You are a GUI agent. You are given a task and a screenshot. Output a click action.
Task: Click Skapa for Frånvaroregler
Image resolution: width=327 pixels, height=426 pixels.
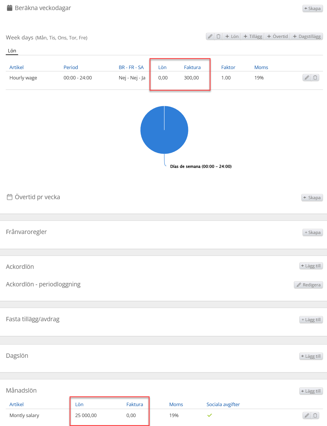pyautogui.click(x=312, y=233)
